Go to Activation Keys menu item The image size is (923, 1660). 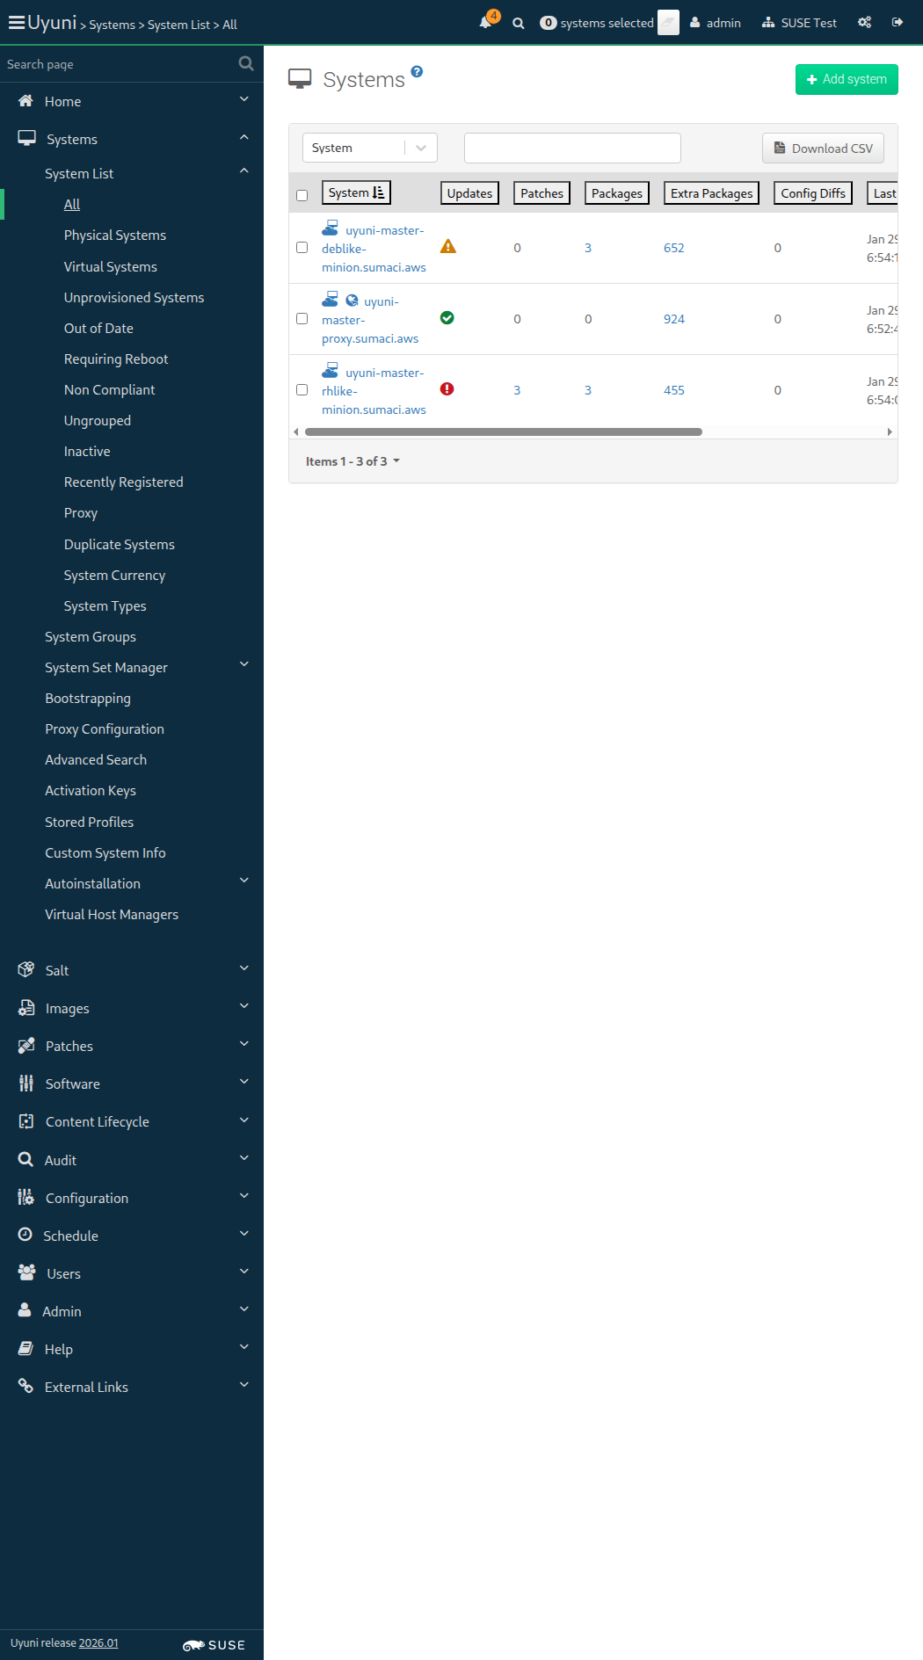(x=91, y=791)
